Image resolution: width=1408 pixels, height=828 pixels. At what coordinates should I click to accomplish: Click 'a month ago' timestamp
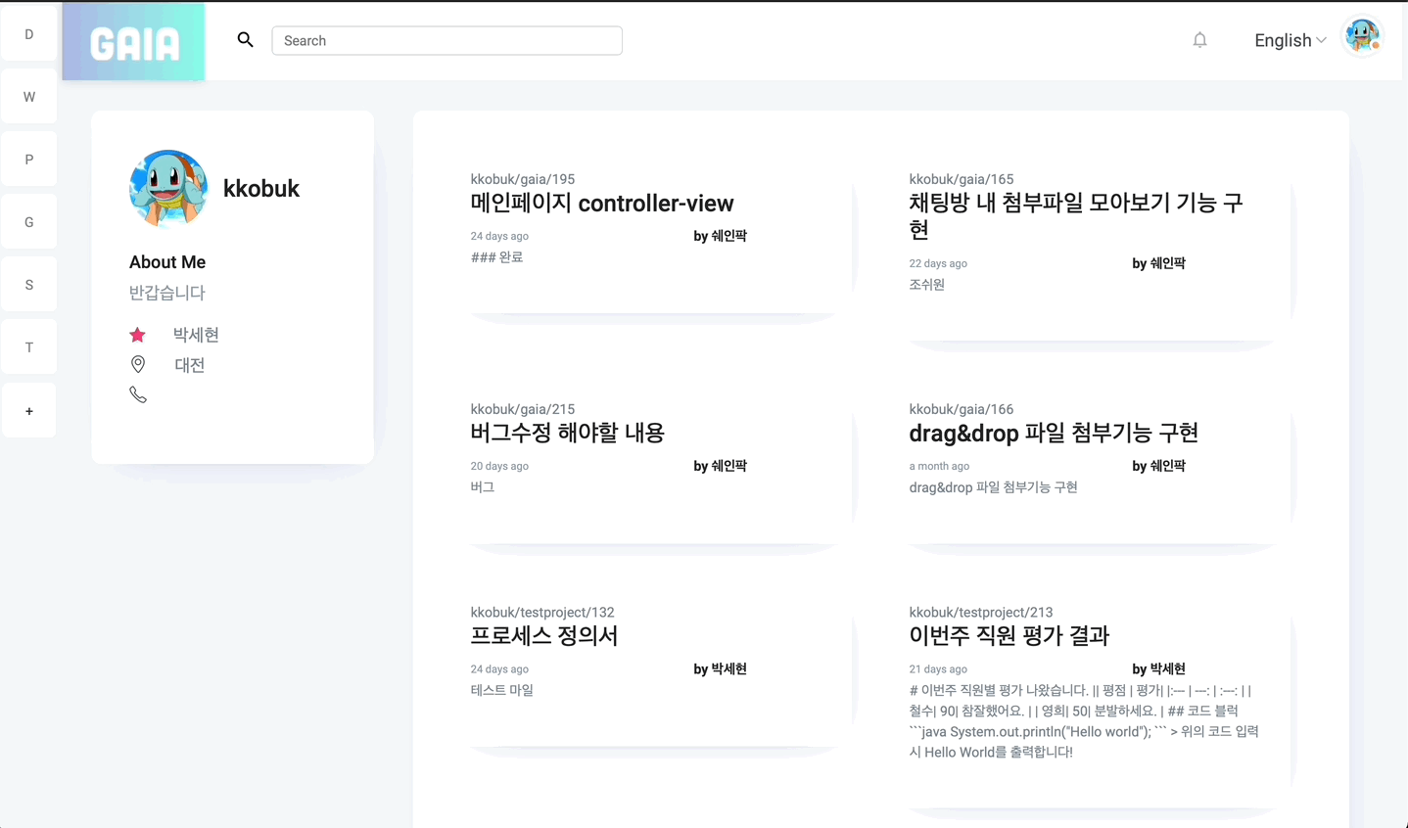coord(939,466)
